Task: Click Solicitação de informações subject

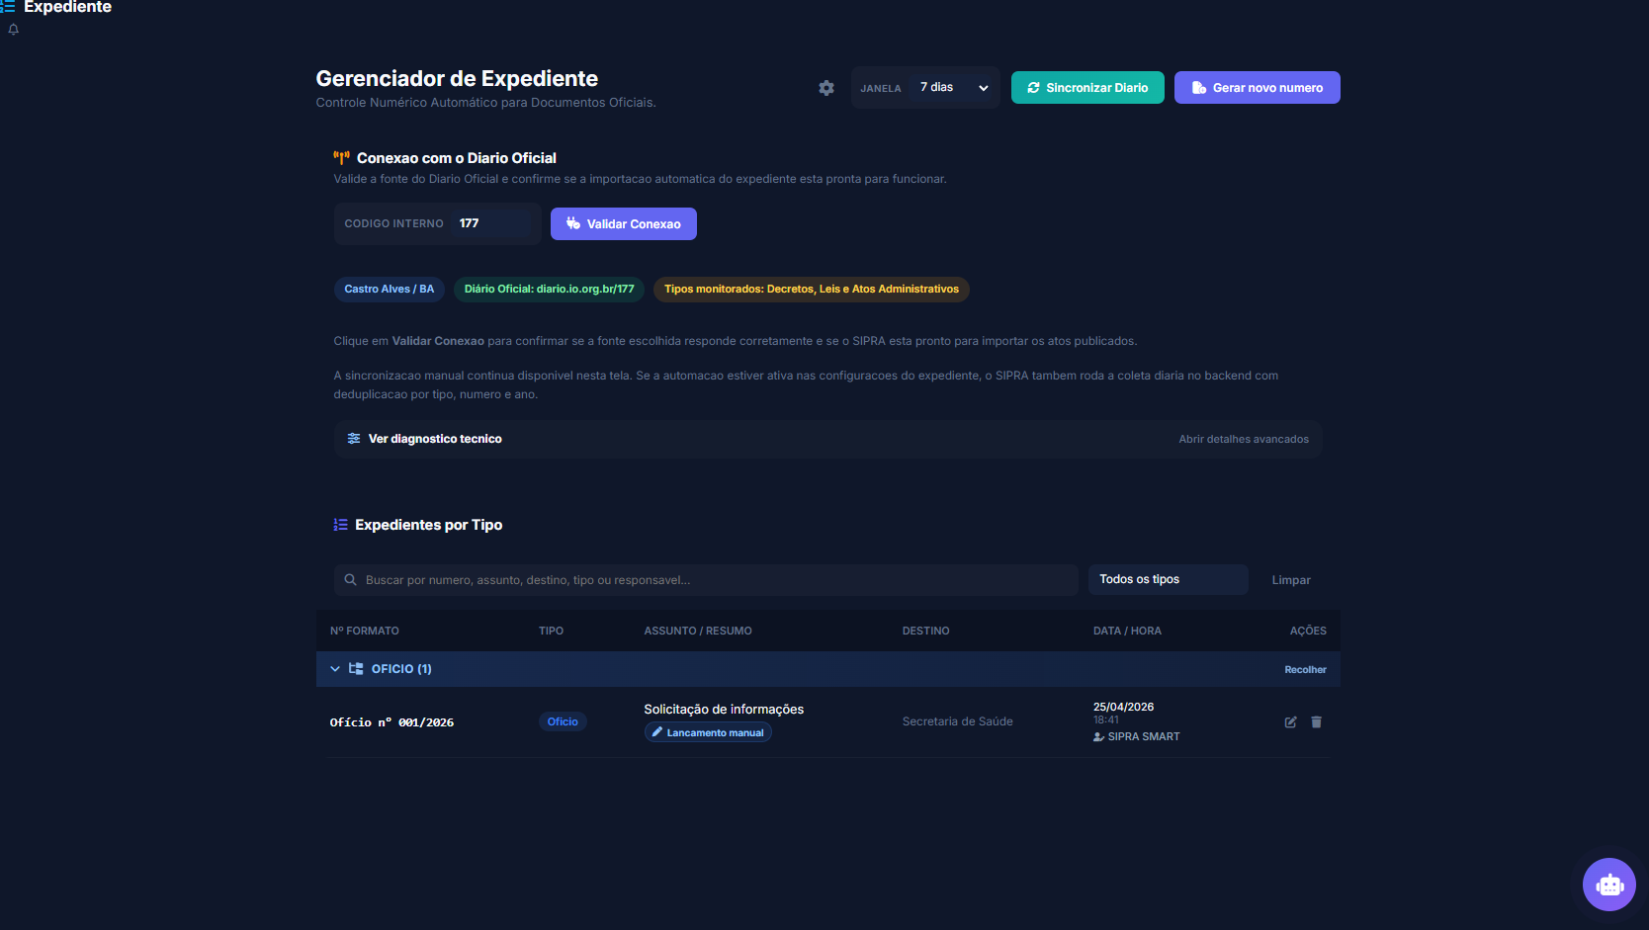Action: point(724,710)
